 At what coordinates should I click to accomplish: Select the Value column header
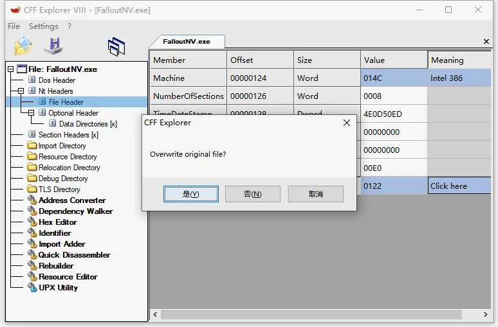394,60
